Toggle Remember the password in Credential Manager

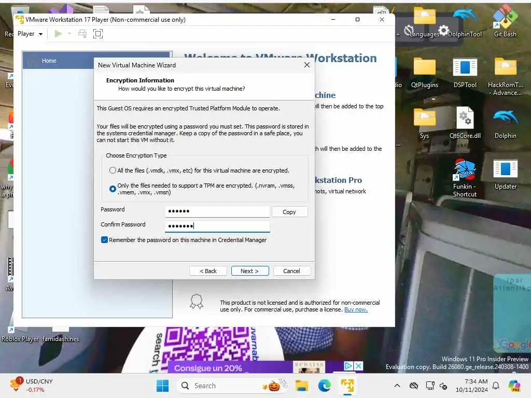click(x=104, y=240)
